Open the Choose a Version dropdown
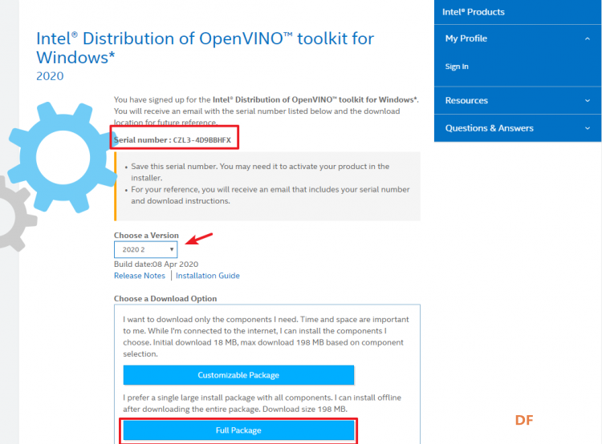This screenshot has width=602, height=444. (x=145, y=249)
